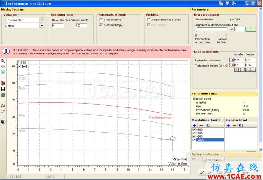263x180 pixels.
Task: Remove a revolutions value with the red minus
Action: (x=201, y=125)
